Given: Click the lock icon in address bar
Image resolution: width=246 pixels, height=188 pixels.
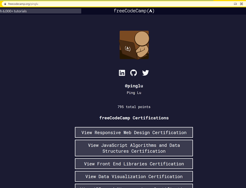Looking at the screenshot, I should tap(5, 4).
